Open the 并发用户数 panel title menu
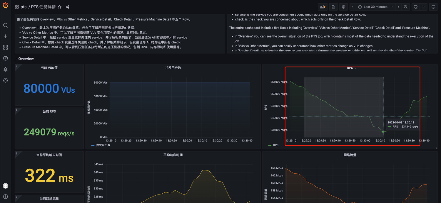This screenshot has width=441, height=203. tap(173, 68)
